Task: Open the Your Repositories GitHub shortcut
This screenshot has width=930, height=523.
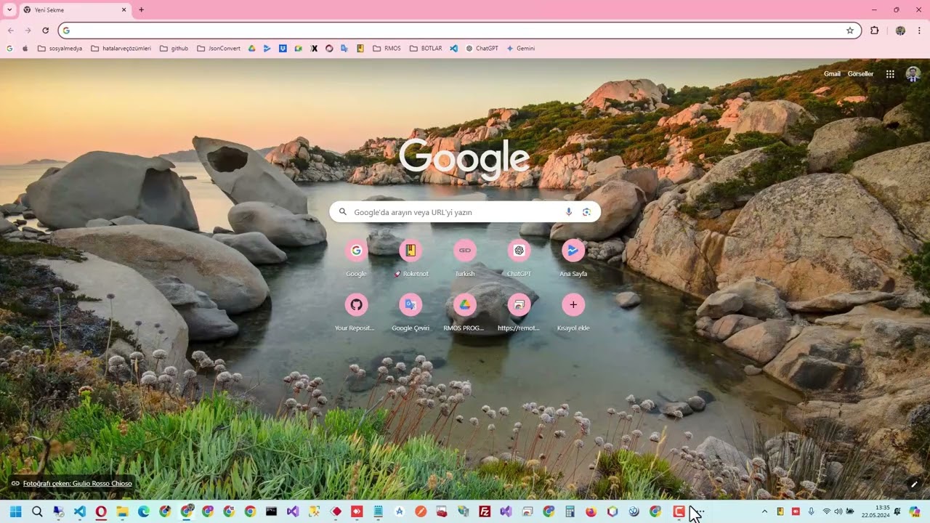Action: [x=356, y=312]
